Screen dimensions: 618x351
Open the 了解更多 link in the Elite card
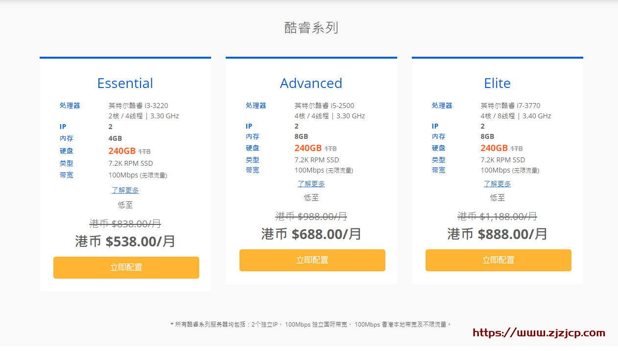[497, 183]
